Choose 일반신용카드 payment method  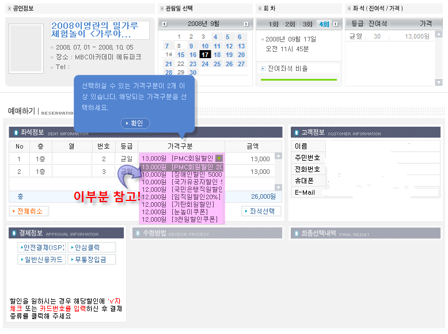pyautogui.click(x=41, y=260)
